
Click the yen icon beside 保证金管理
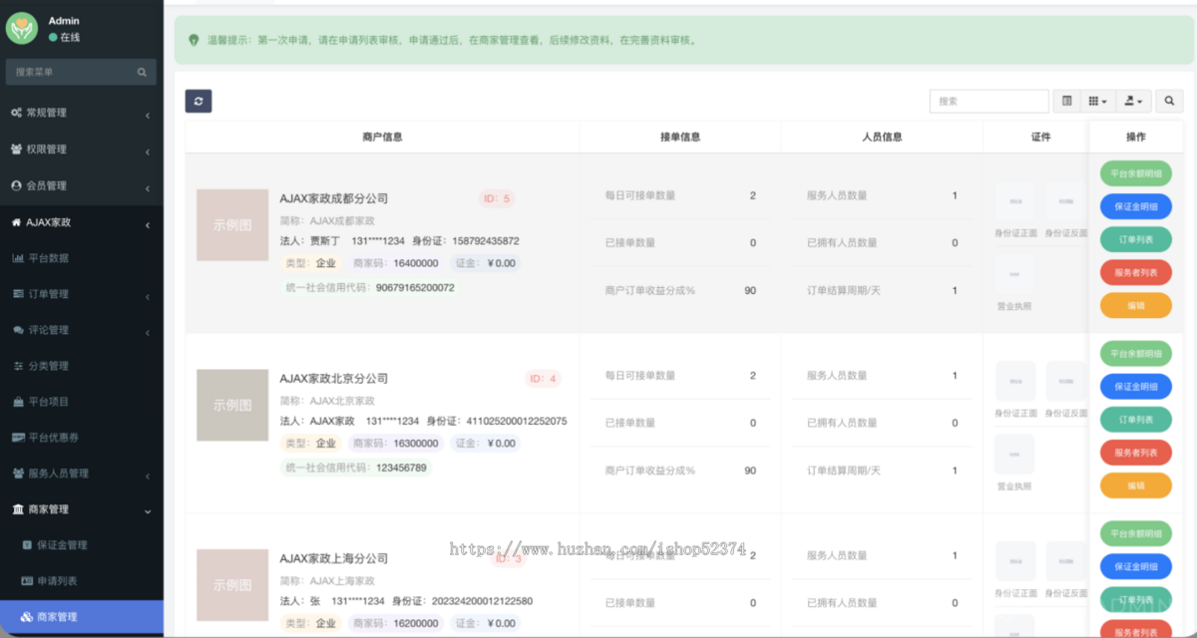click(27, 545)
